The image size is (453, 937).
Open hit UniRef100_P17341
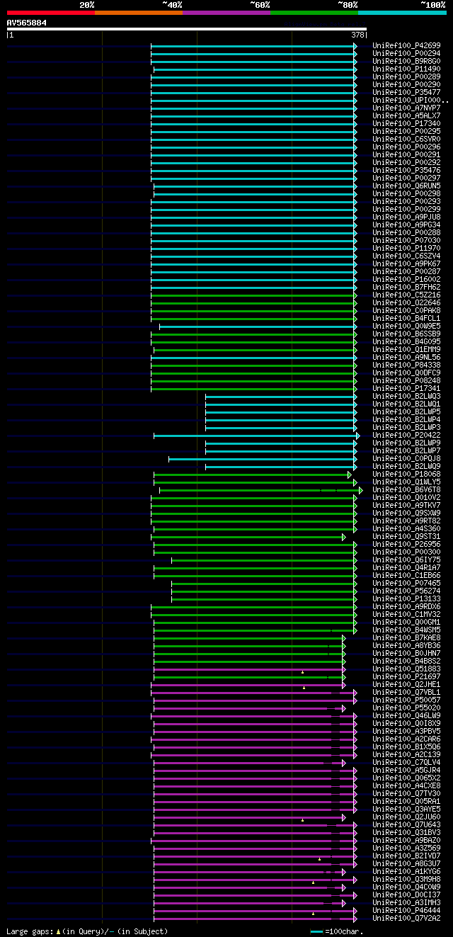pyautogui.click(x=406, y=388)
